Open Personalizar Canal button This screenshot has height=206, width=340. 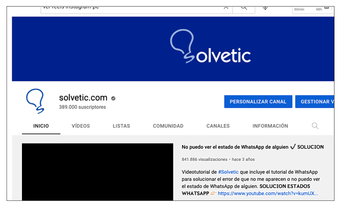258,102
